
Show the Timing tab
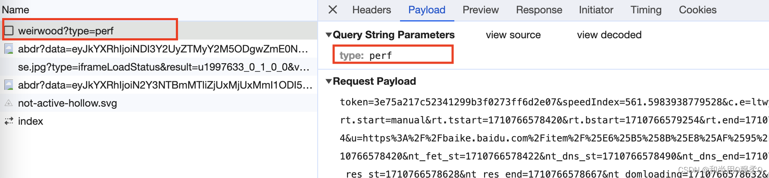click(646, 10)
